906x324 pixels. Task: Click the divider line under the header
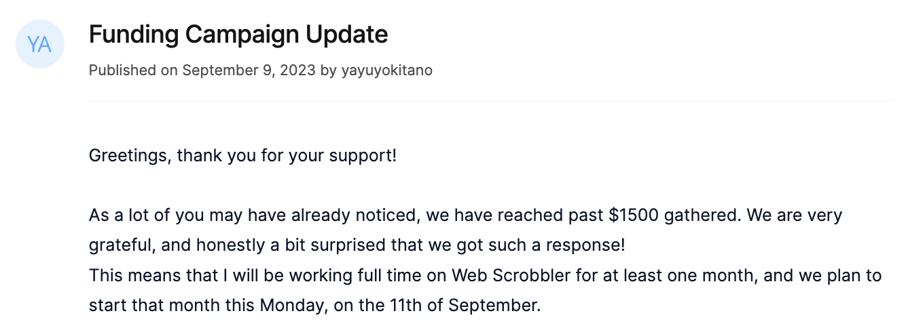click(491, 100)
